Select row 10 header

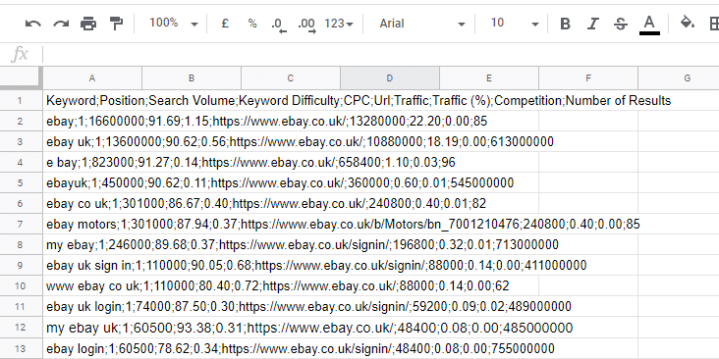(20, 285)
